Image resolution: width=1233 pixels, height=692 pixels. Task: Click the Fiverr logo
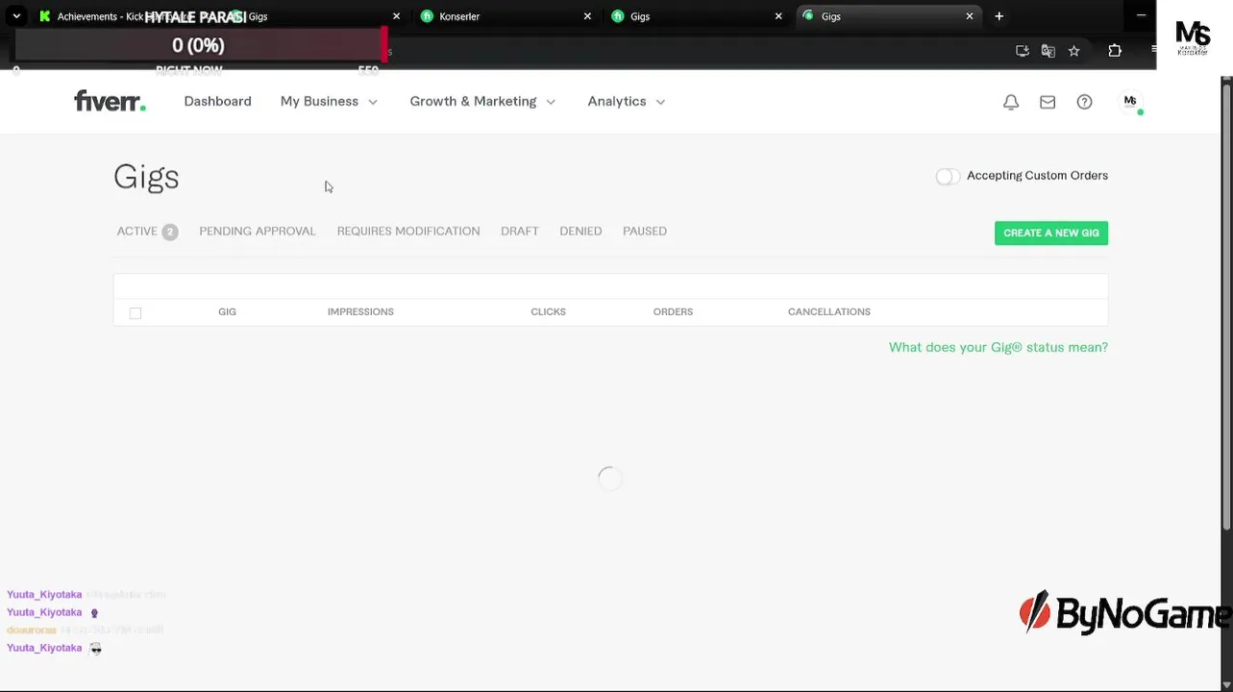[x=110, y=101]
